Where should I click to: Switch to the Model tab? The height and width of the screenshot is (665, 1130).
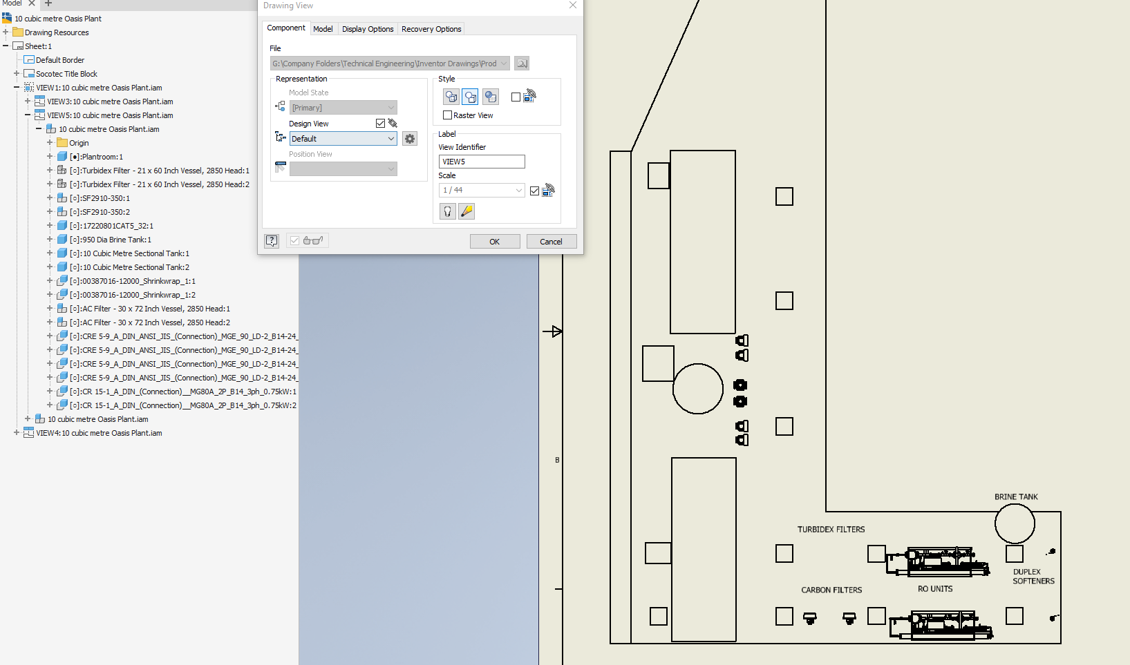[323, 29]
